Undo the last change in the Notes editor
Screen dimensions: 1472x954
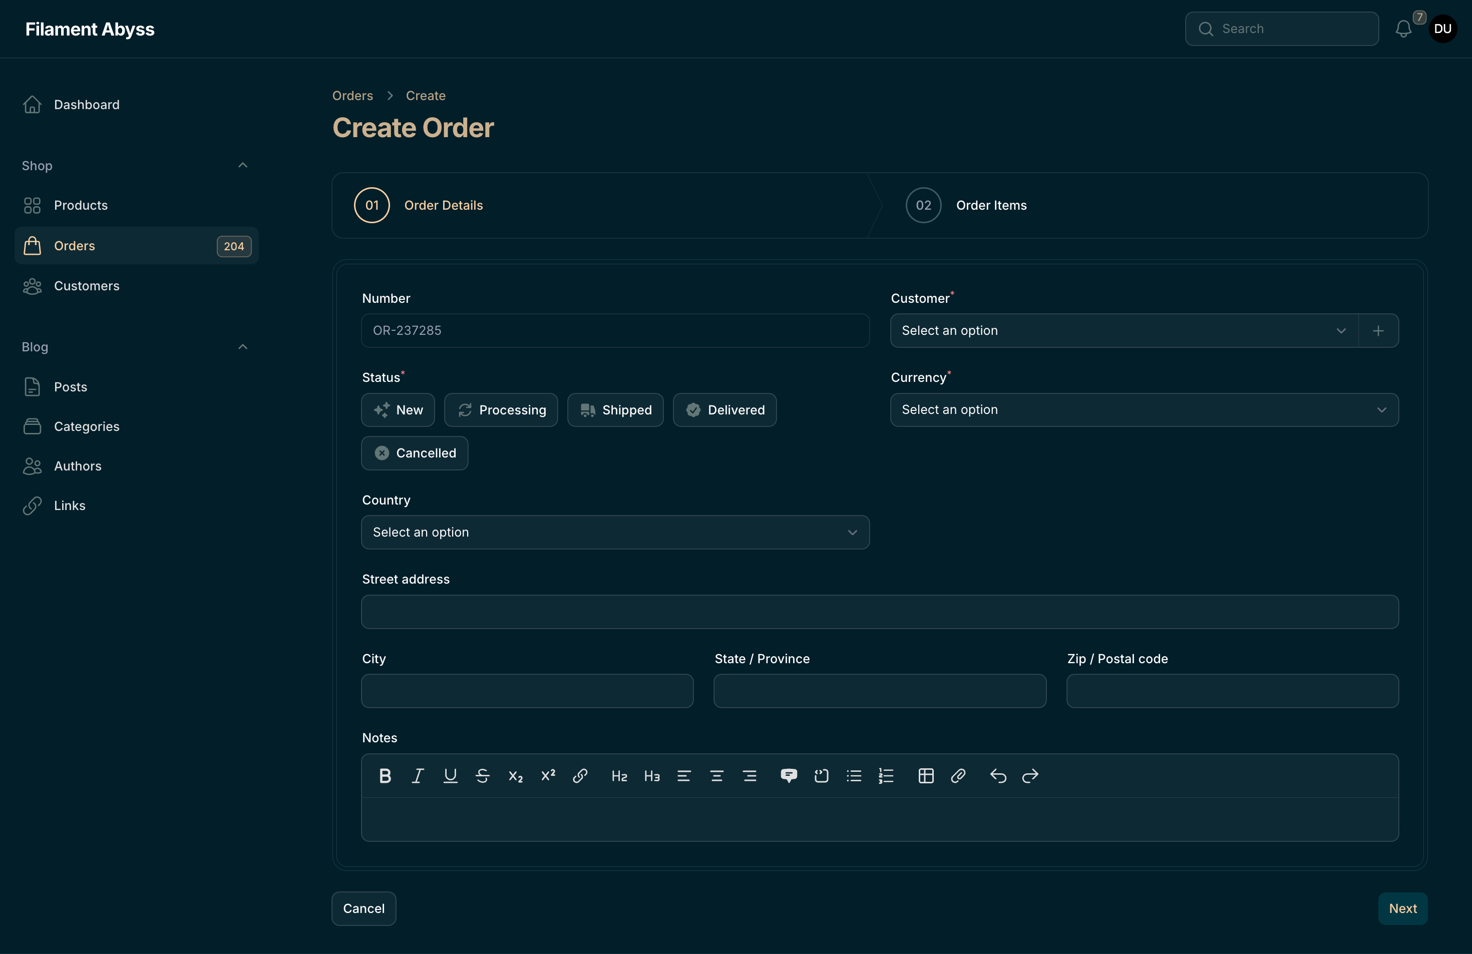[998, 776]
